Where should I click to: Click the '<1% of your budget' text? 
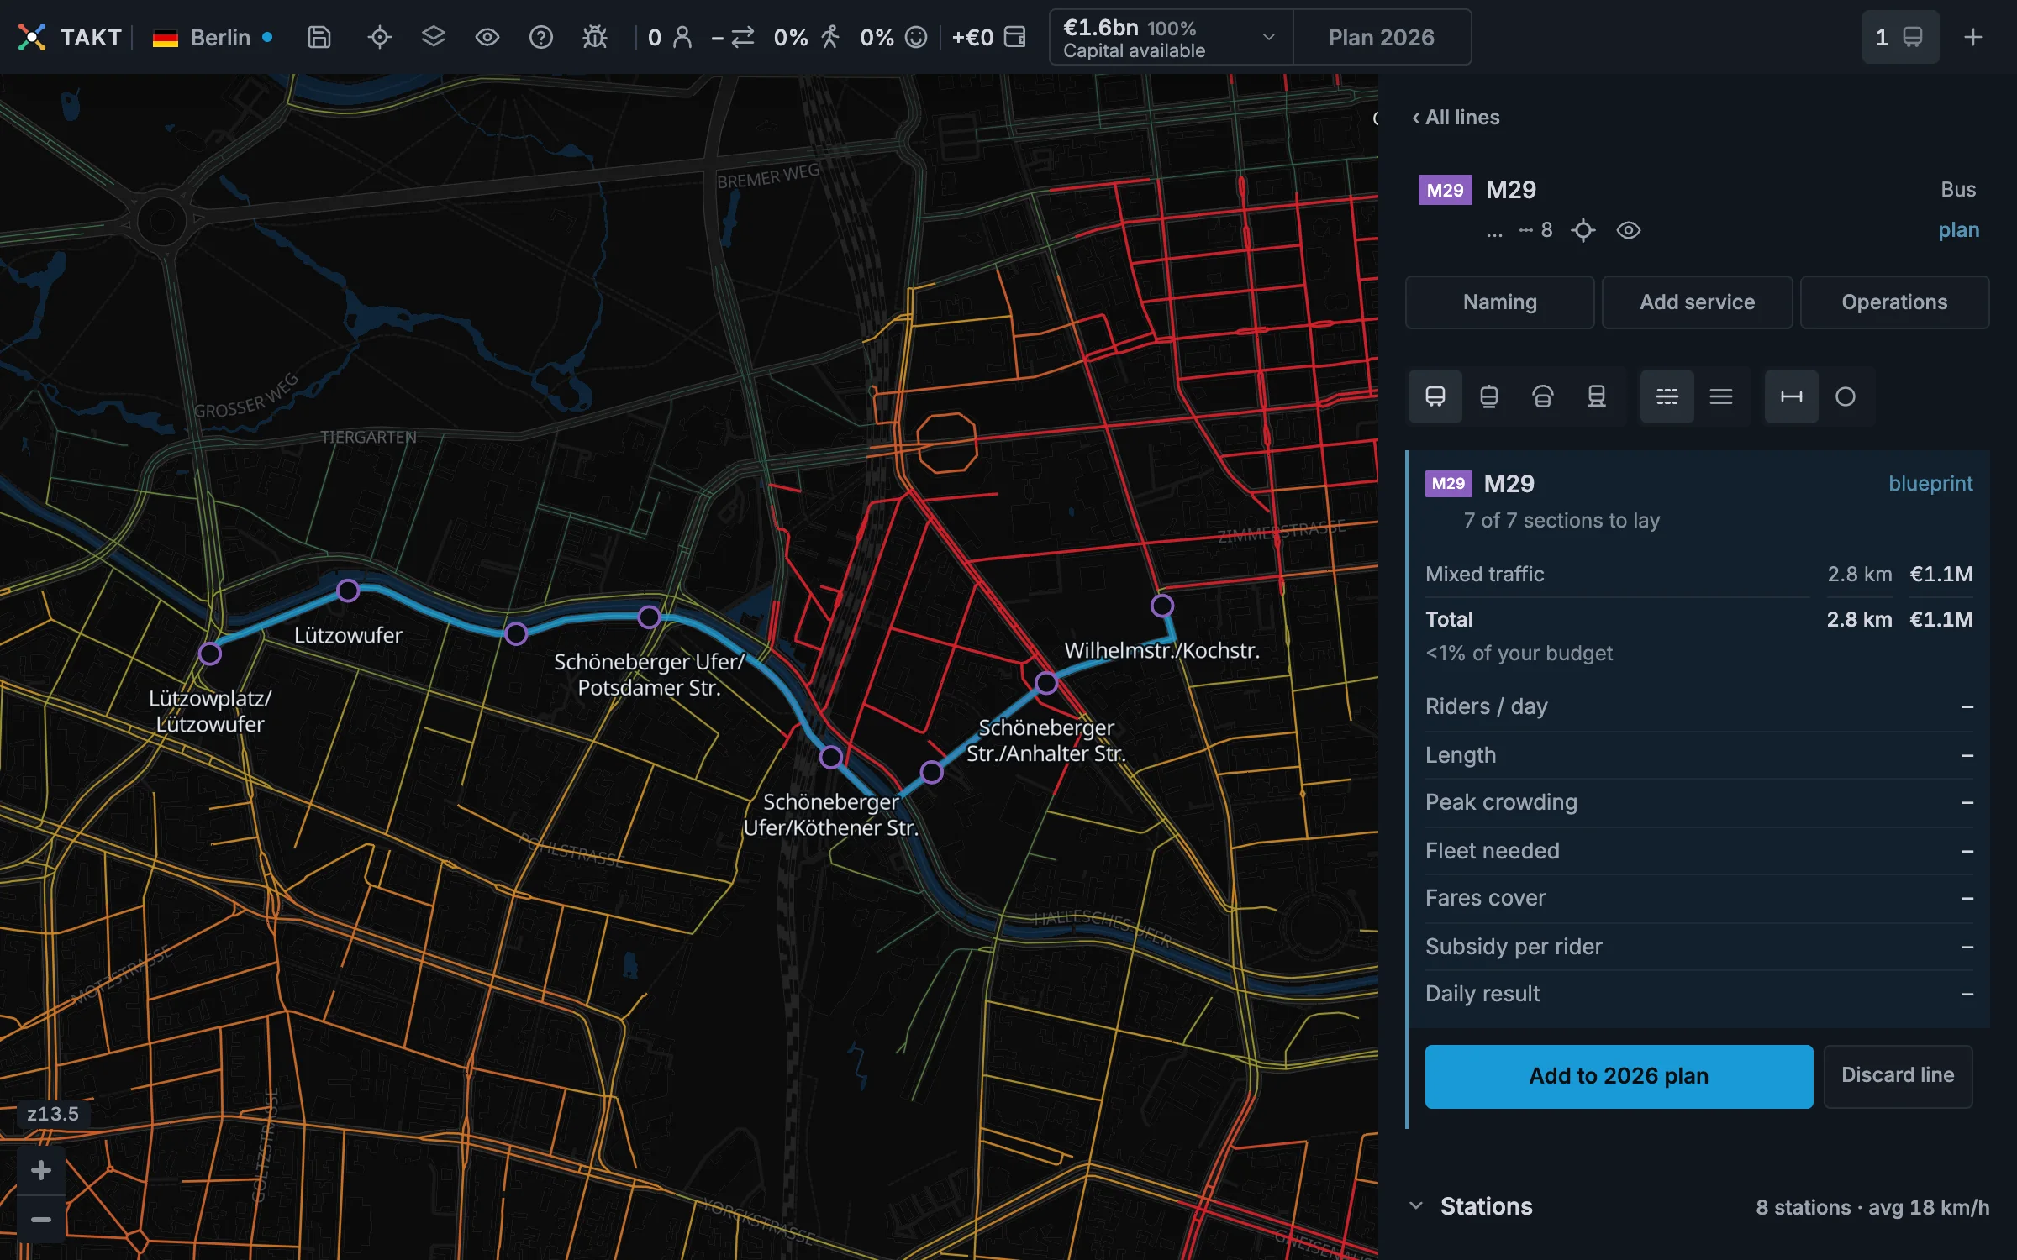click(x=1519, y=654)
